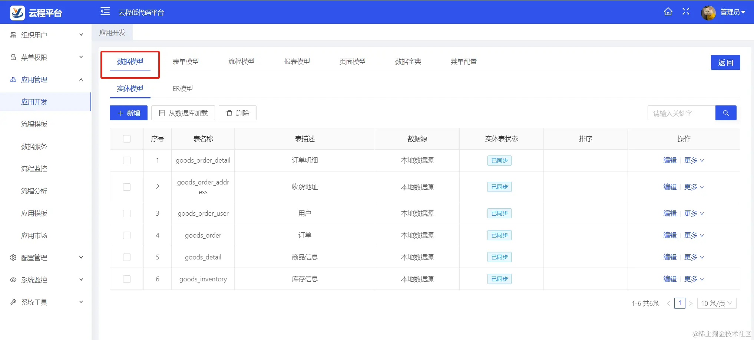Go to home via the house icon
This screenshot has width=754, height=340.
click(668, 12)
